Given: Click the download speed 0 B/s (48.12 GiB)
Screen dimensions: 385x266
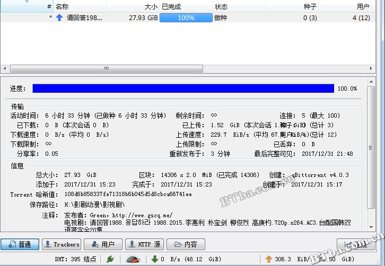Looking at the screenshot, I should 191,259.
